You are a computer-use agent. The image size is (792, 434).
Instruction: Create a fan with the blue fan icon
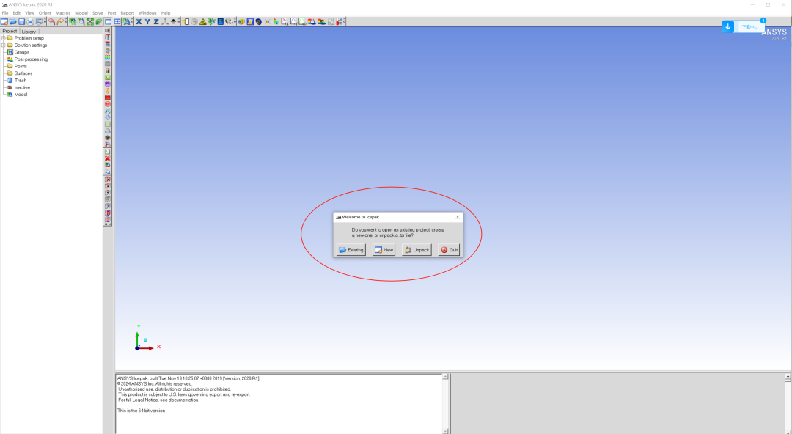108,111
